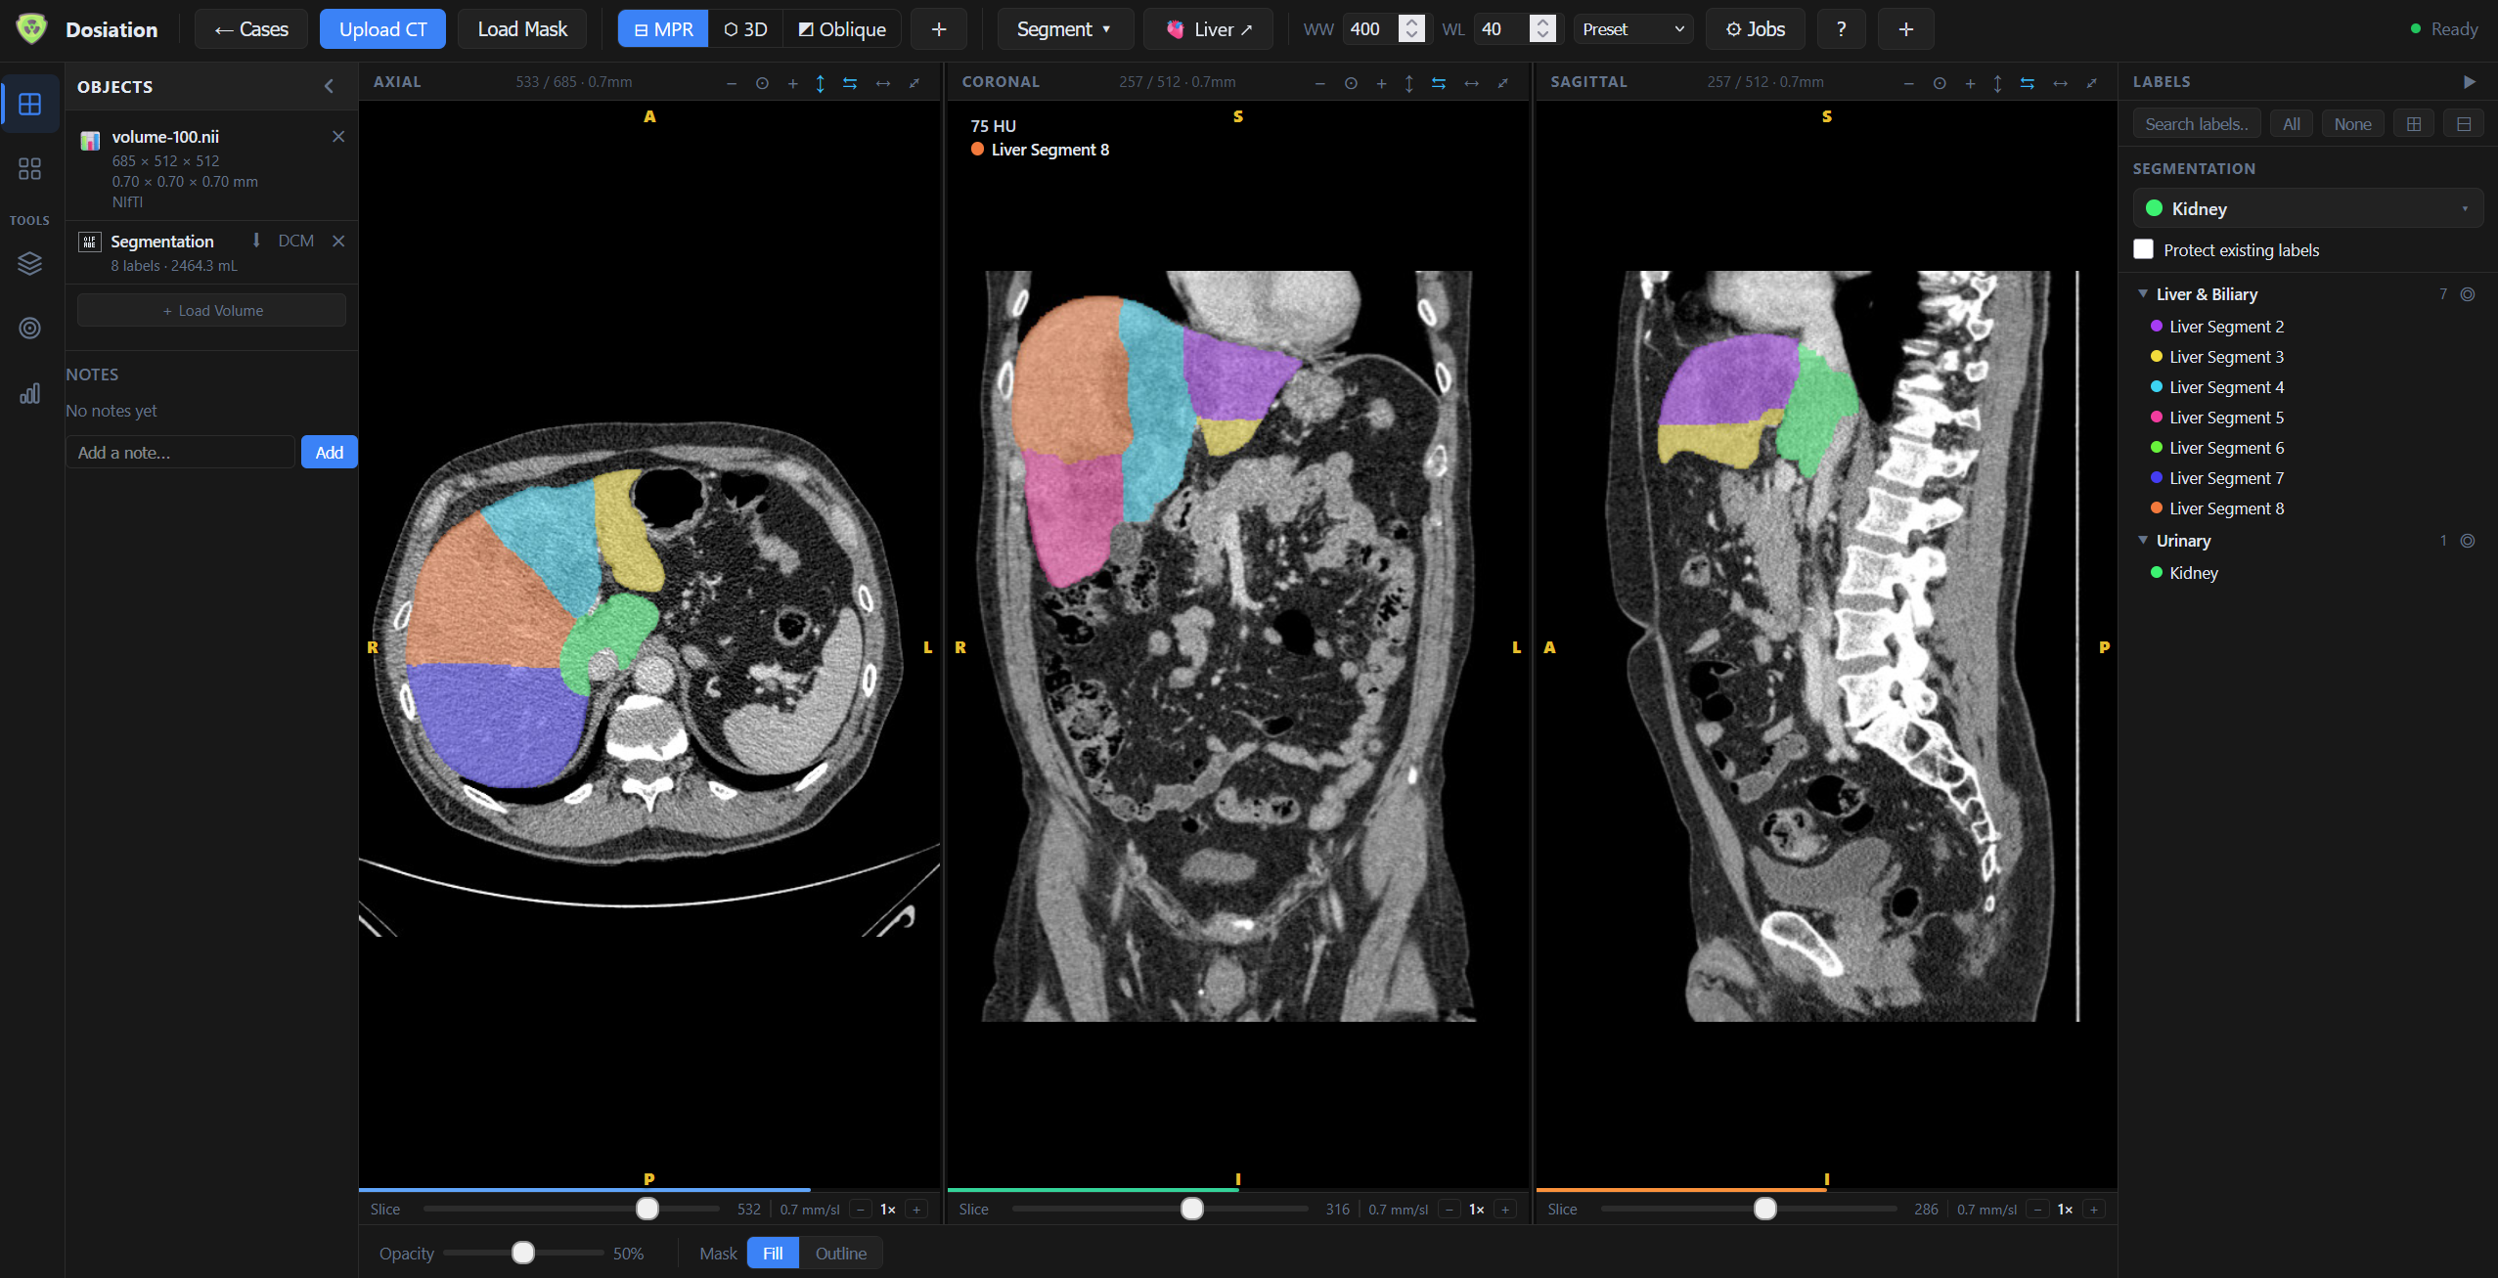Viewport: 2498px width, 1278px height.
Task: Toggle horizontal flip in Axial view
Action: point(883,83)
